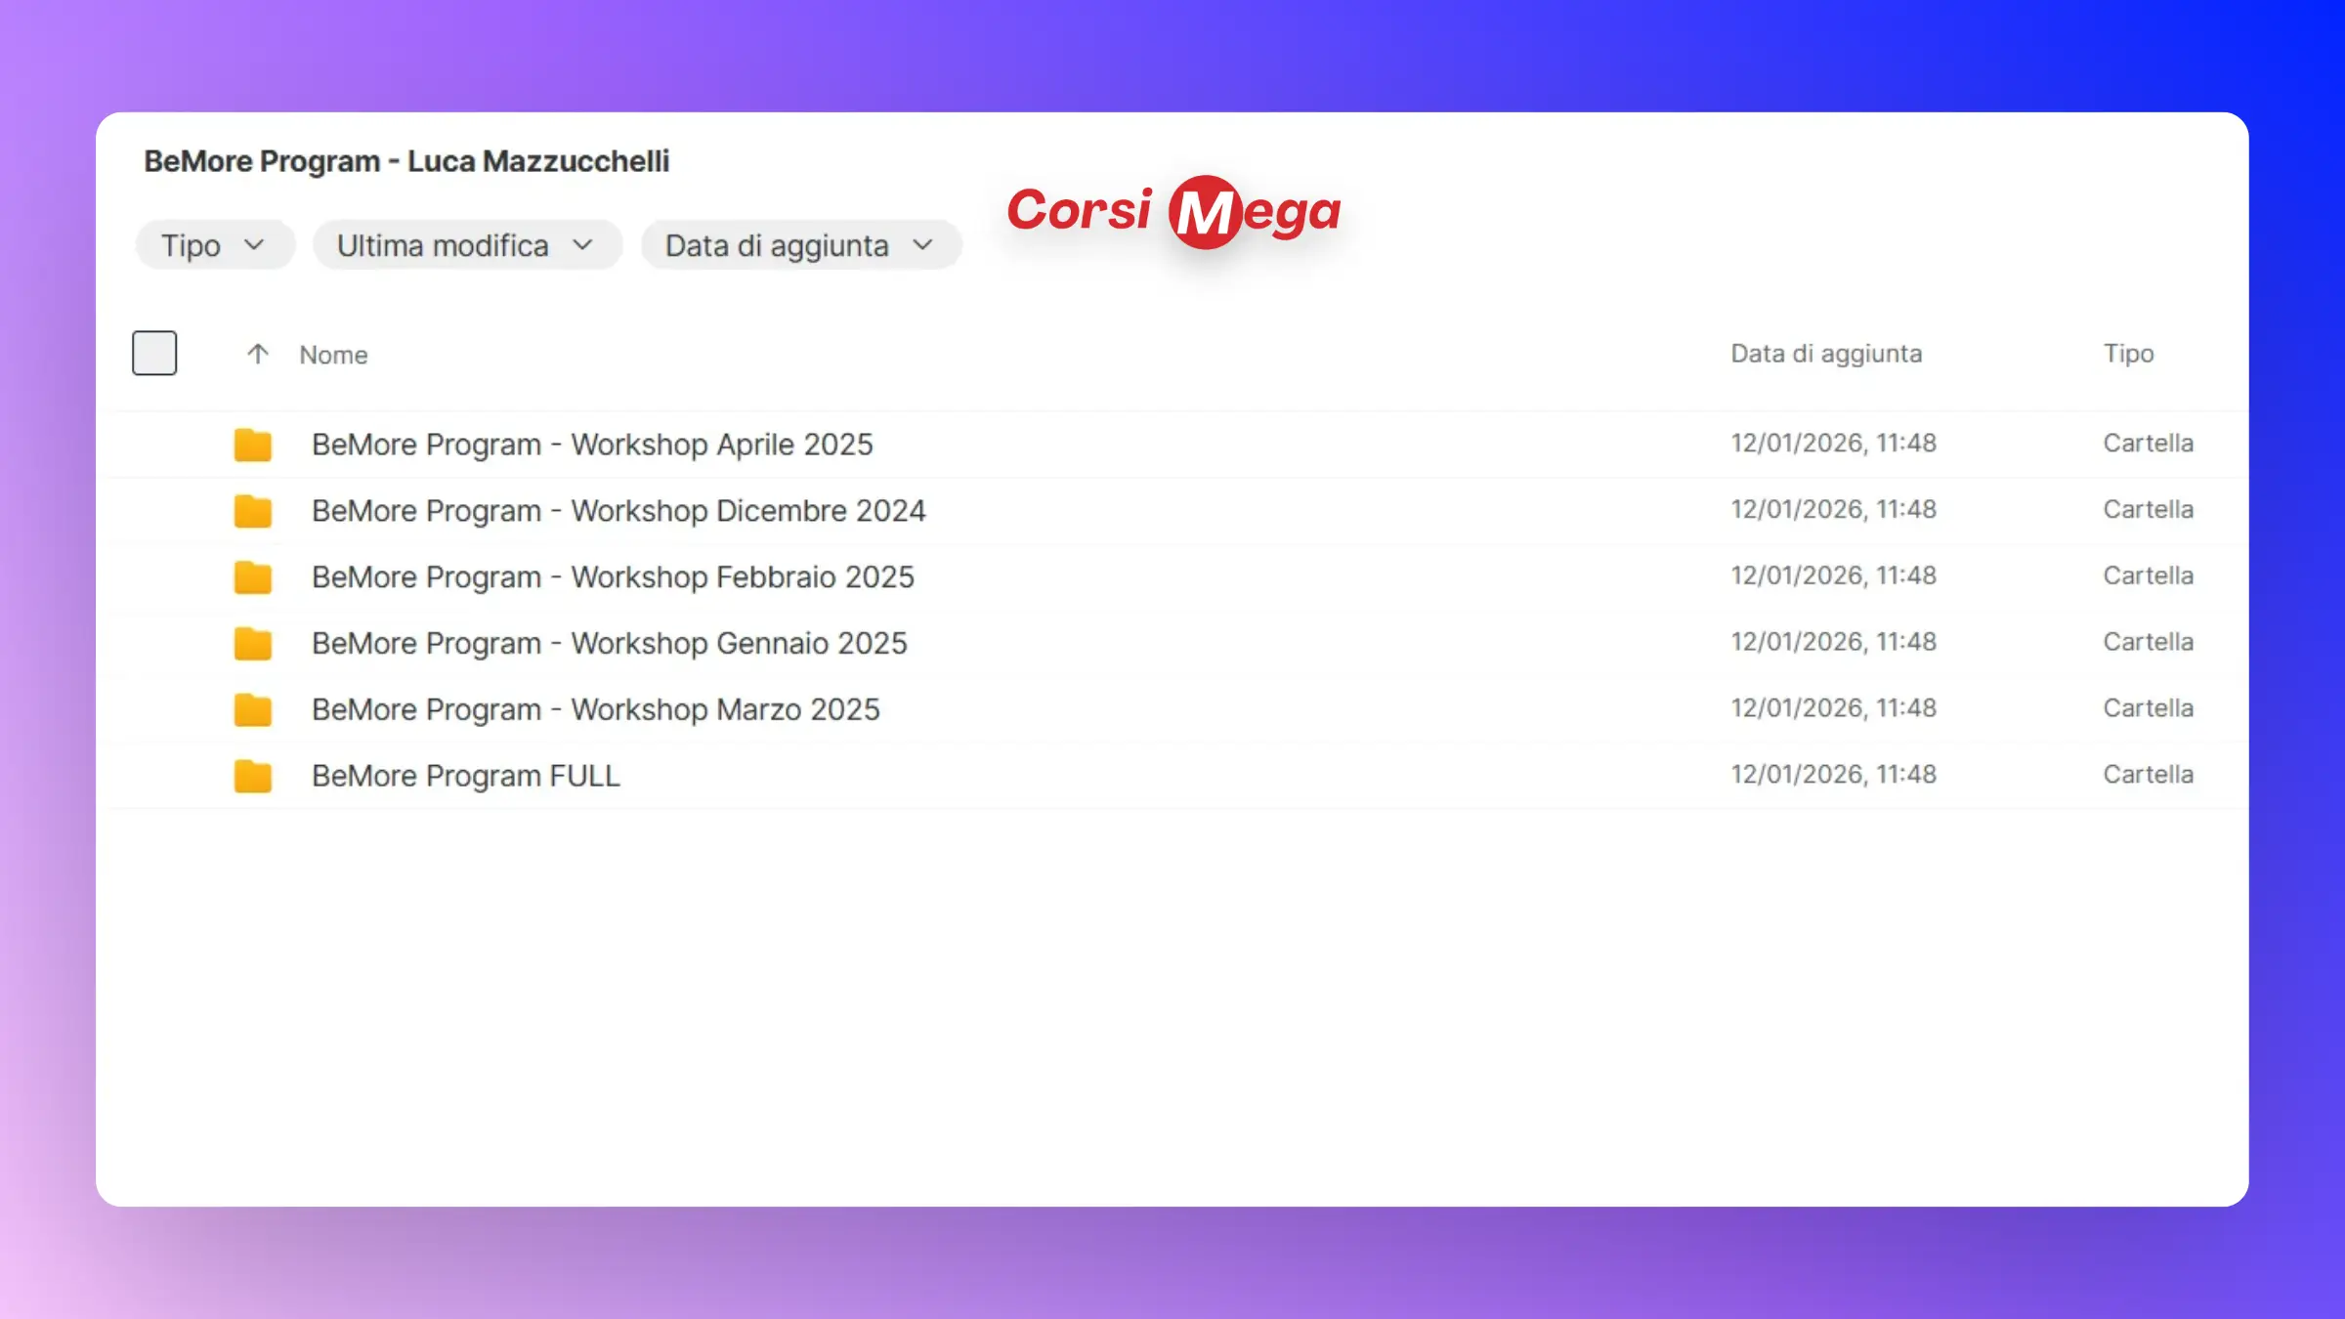The width and height of the screenshot is (2345, 1319).
Task: Click the folder icon for Workshop Gennaio 2025
Action: (252, 644)
